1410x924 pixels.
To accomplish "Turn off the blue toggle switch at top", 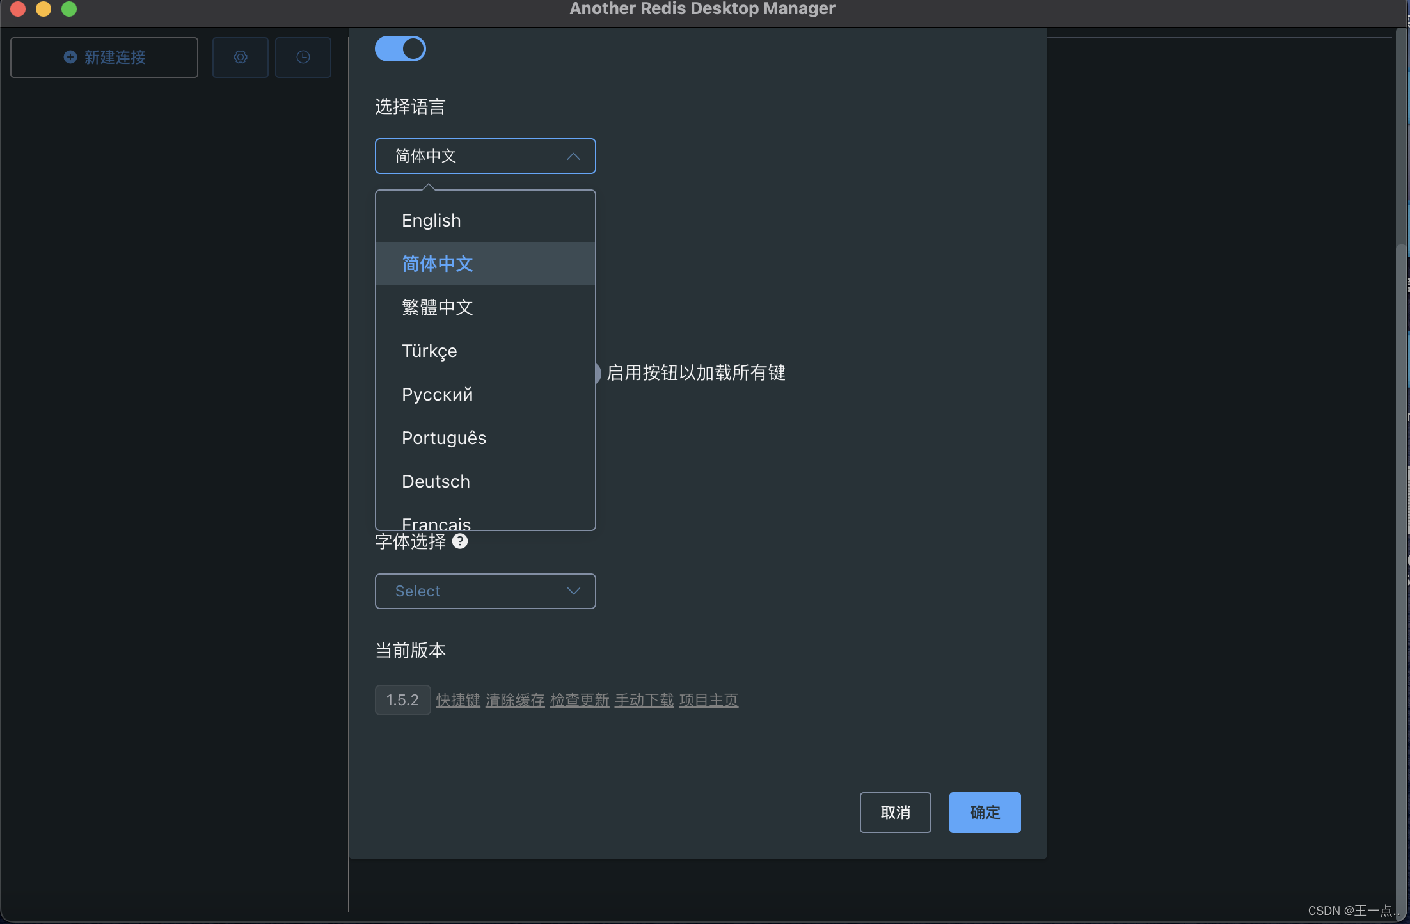I will pos(400,49).
